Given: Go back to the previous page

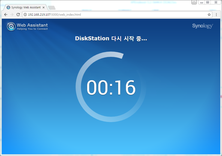Looking at the screenshot, I should [6, 15].
